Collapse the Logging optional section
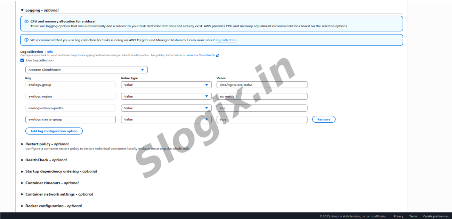Screen dimensions: 452x219 tap(22, 10)
